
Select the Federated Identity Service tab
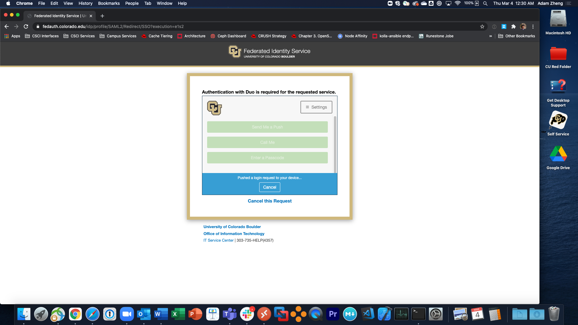tap(60, 16)
